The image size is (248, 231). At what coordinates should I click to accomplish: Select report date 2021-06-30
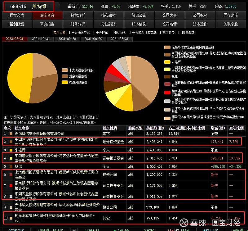(x=93, y=39)
